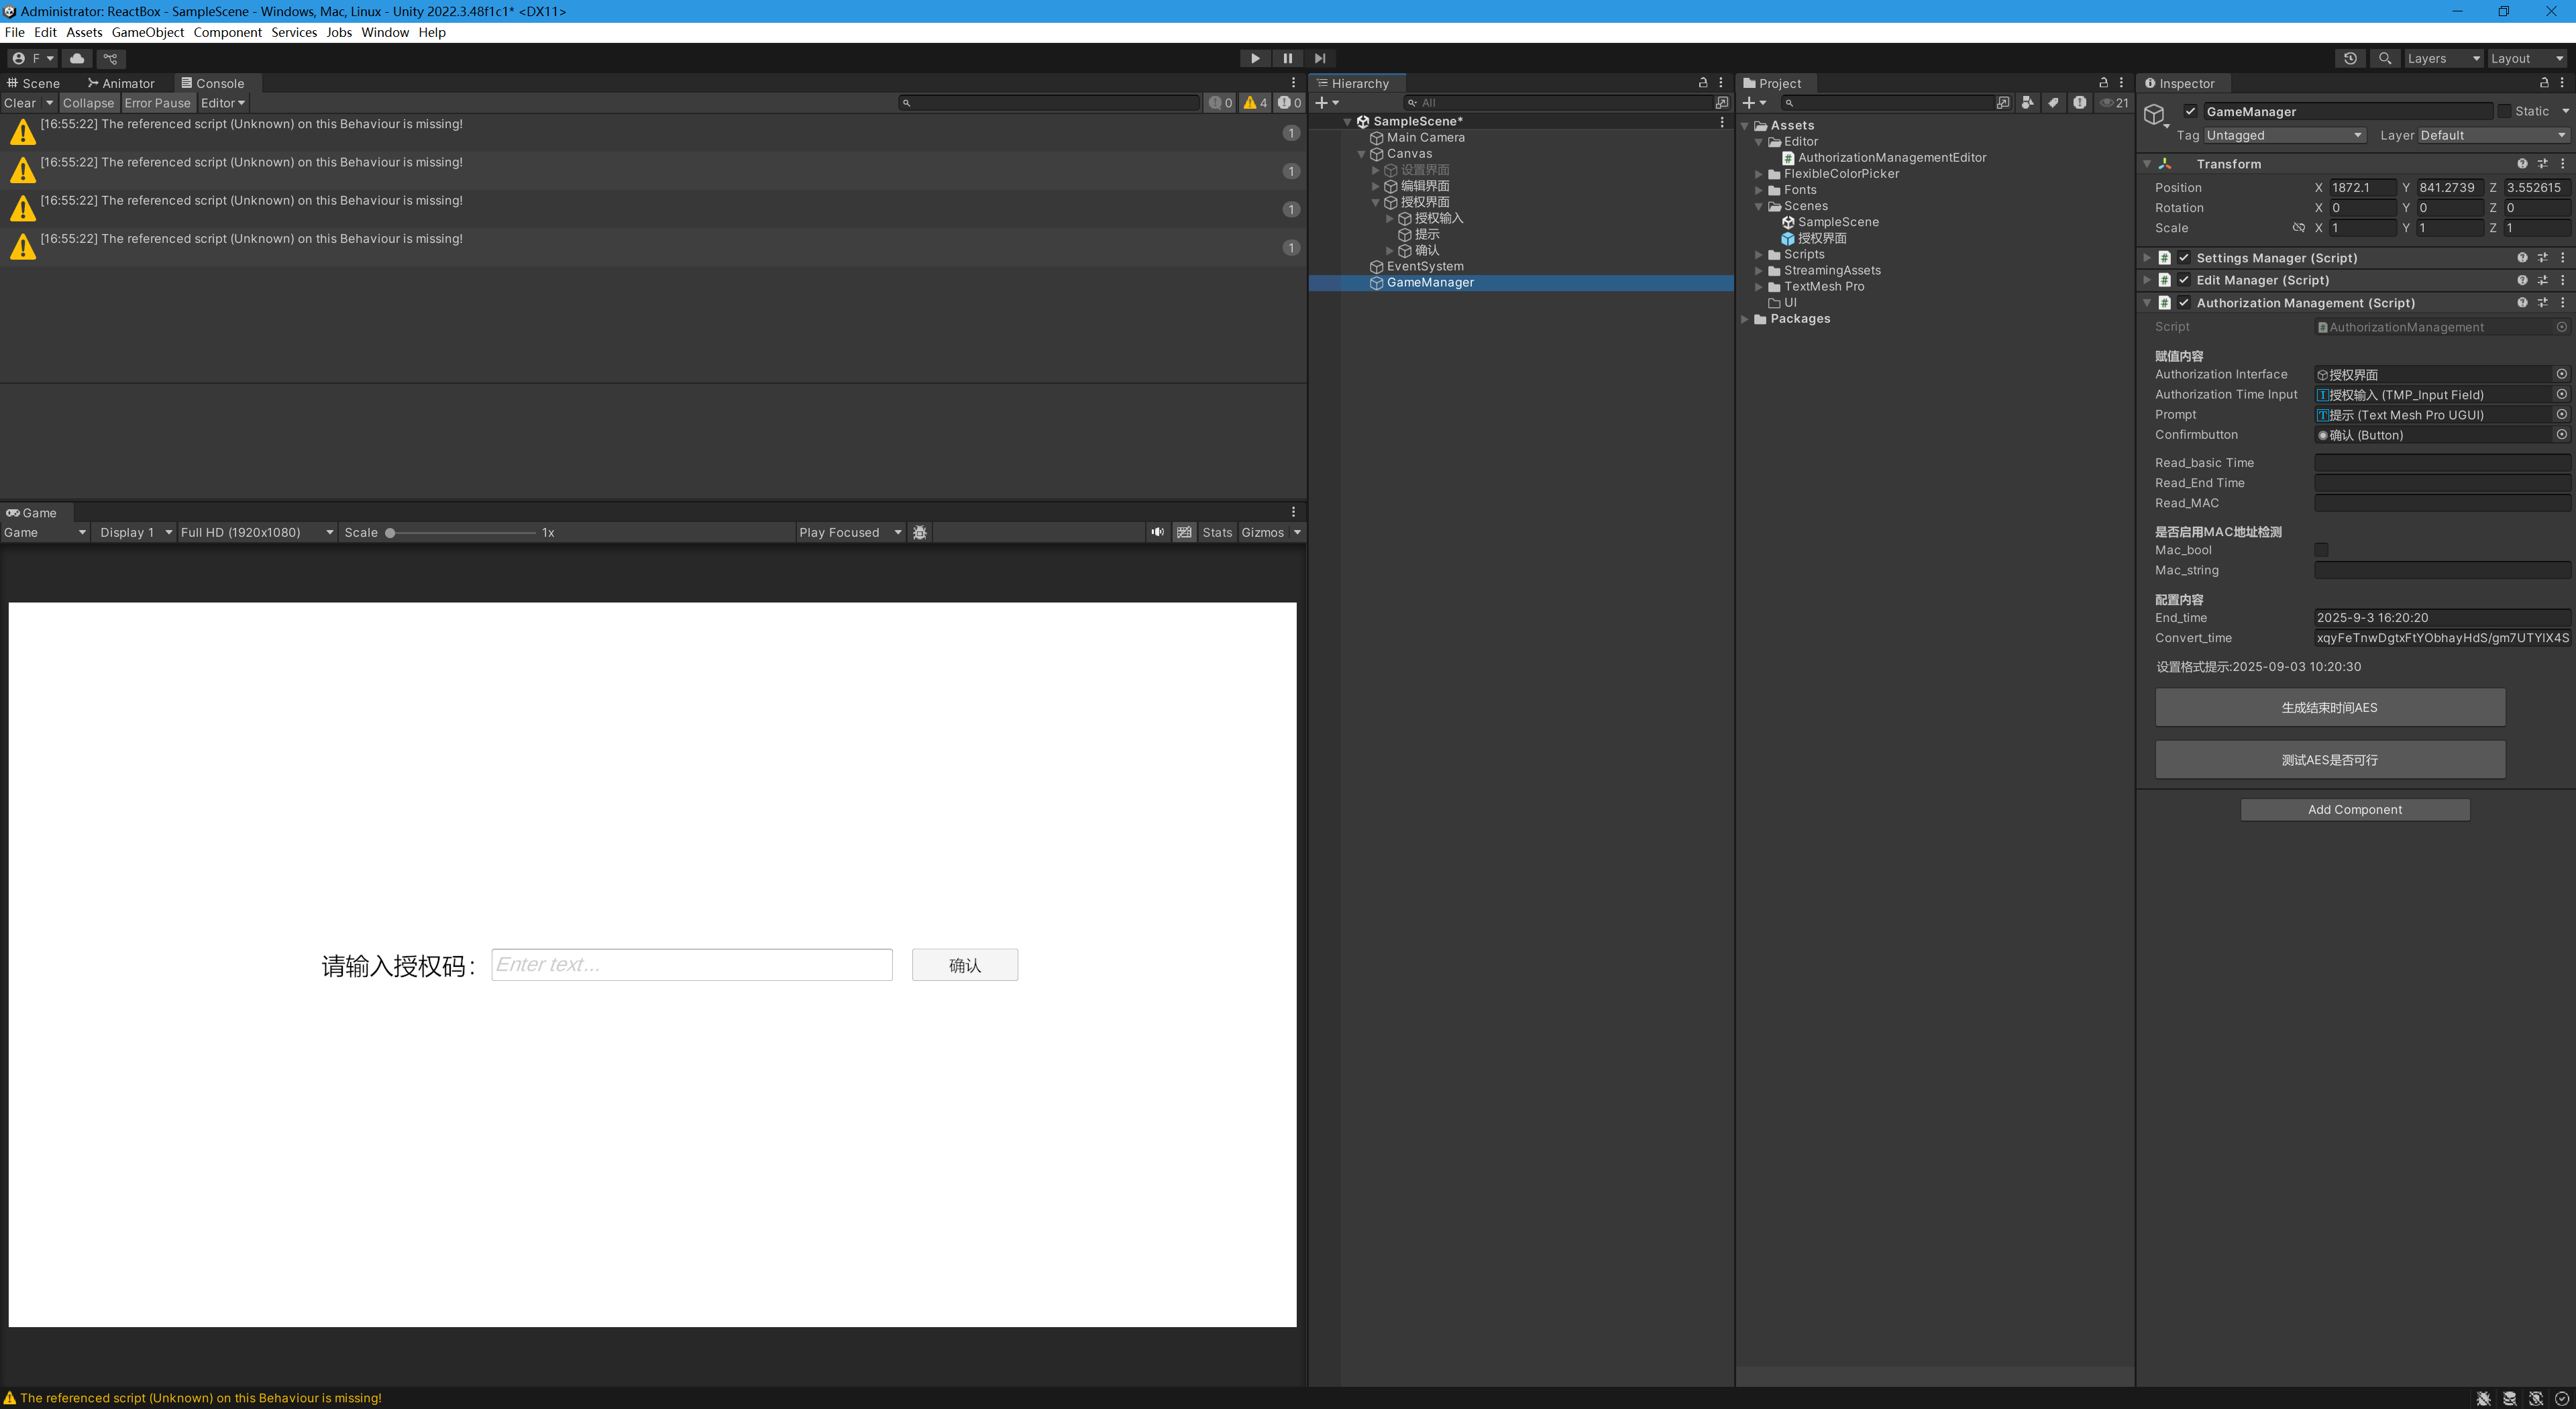
Task: Open the Layers dropdown in toolbar
Action: [x=2443, y=58]
